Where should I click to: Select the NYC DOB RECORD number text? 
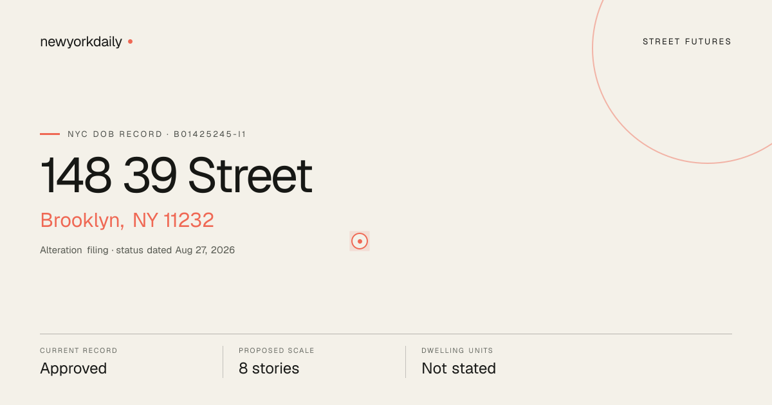157,134
